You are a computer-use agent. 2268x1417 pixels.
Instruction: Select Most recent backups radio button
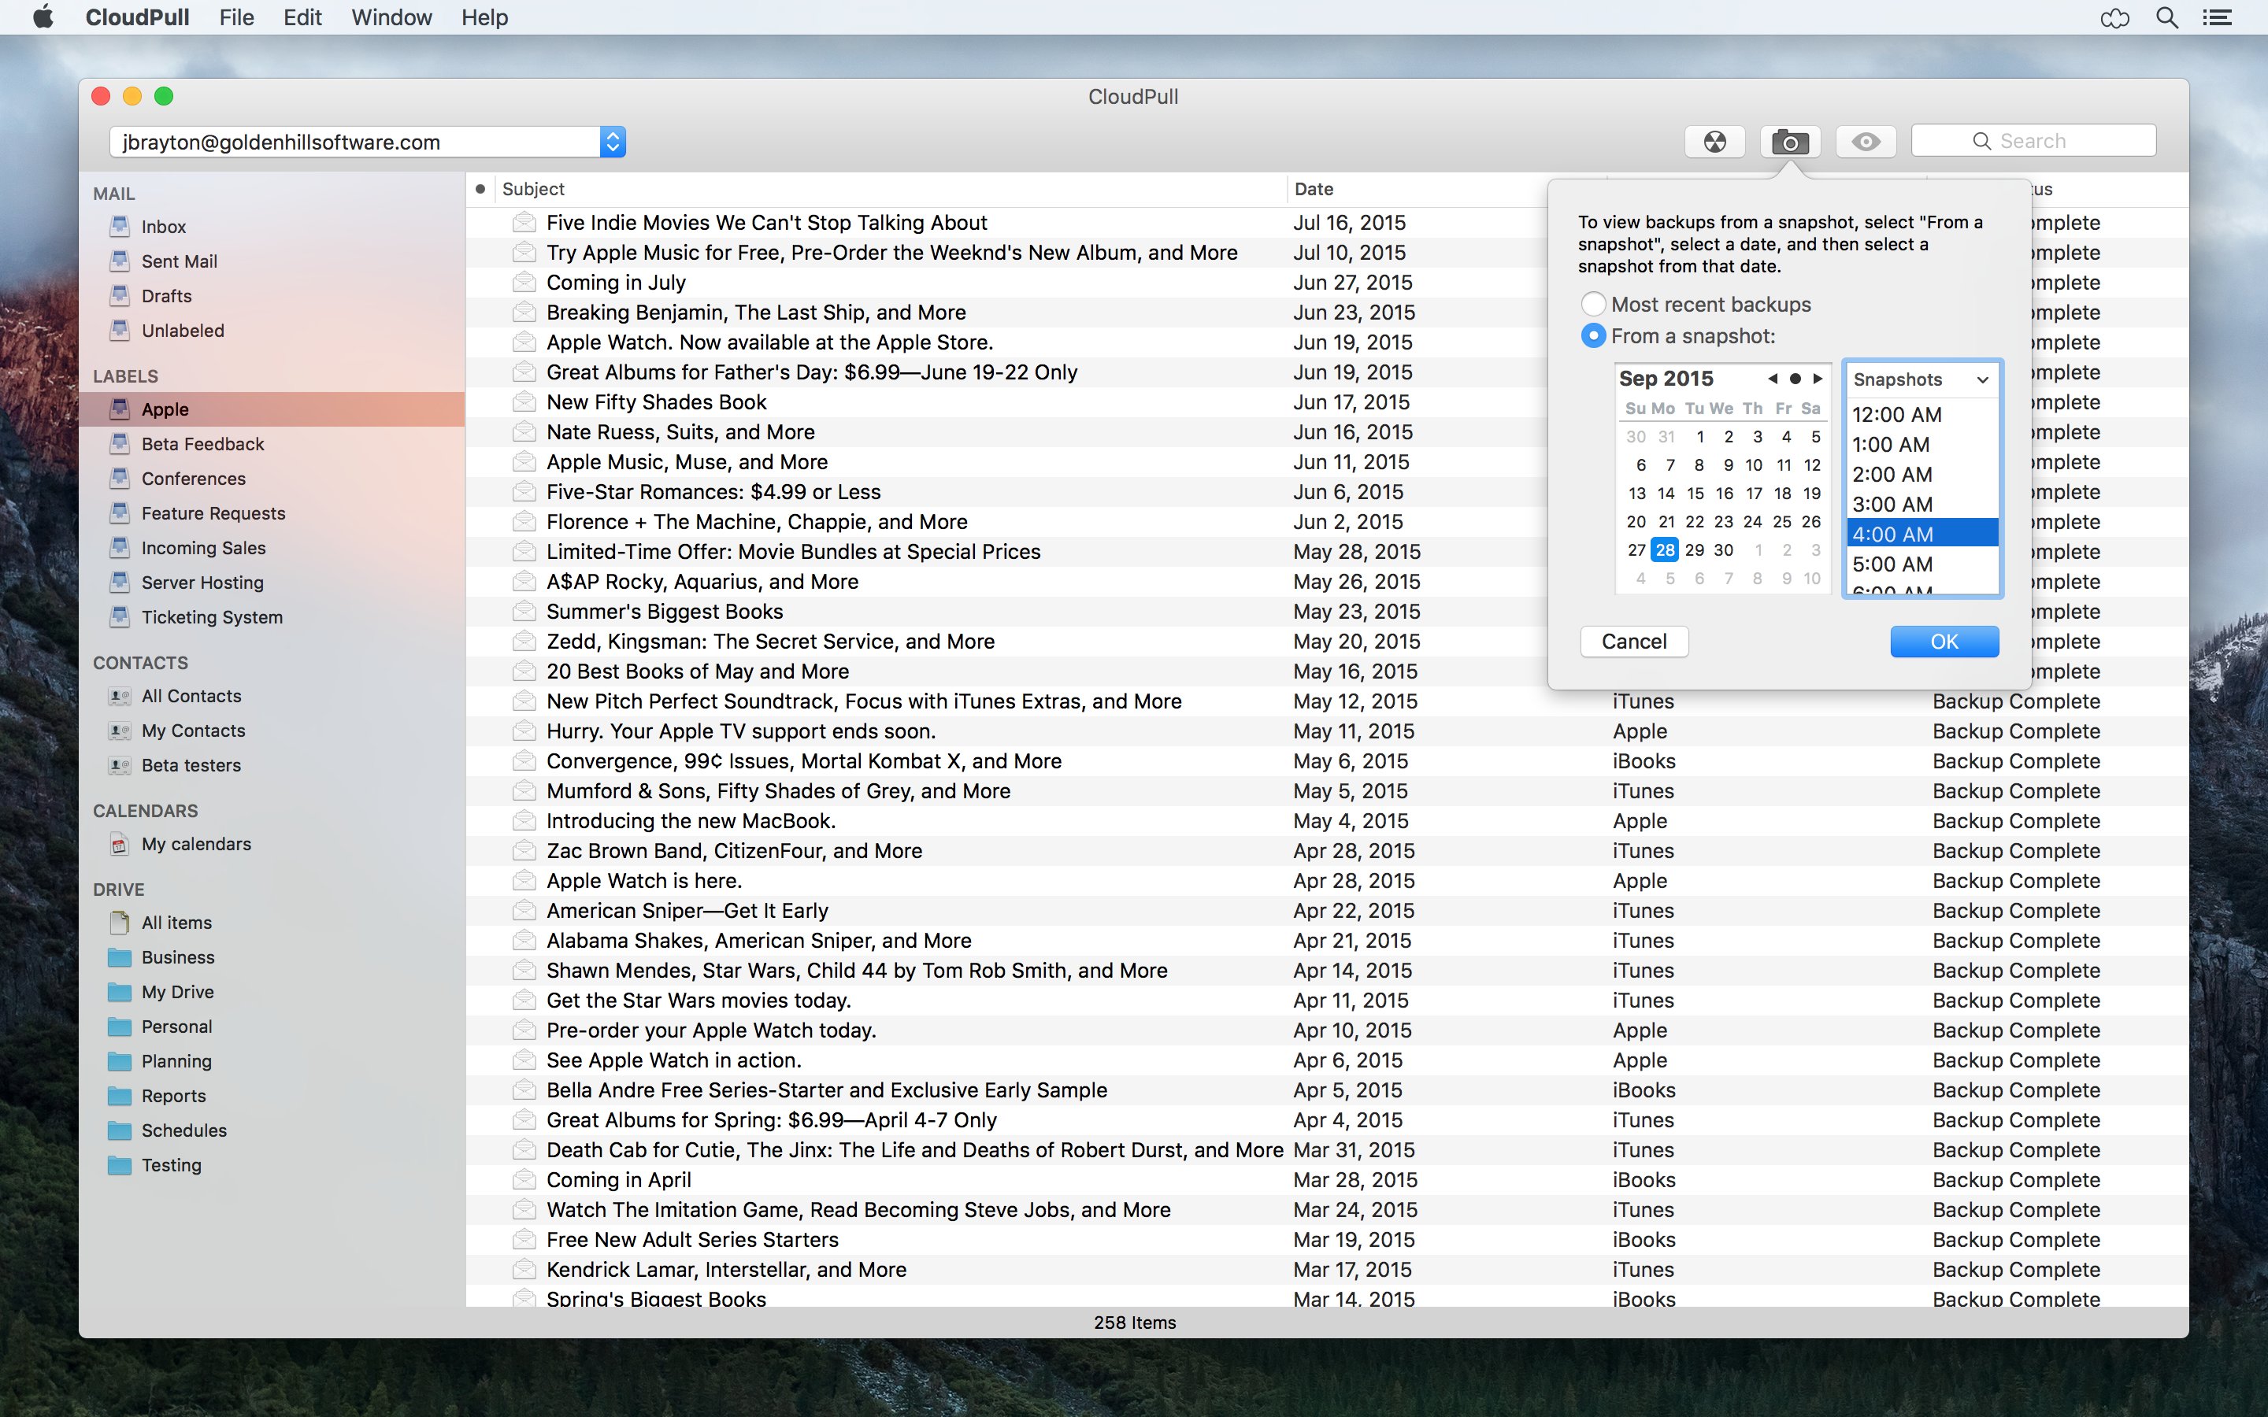point(1593,305)
